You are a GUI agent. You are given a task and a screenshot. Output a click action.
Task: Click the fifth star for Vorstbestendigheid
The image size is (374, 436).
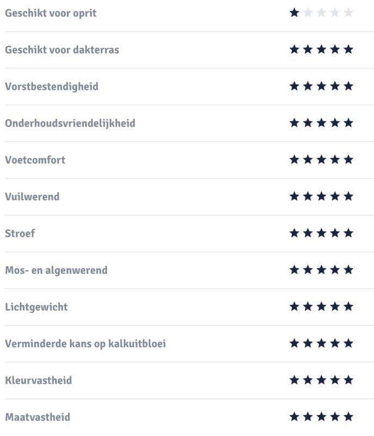click(x=348, y=86)
